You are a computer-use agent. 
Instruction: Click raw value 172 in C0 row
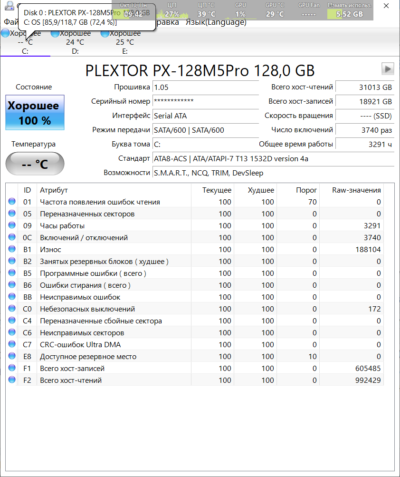tap(374, 309)
